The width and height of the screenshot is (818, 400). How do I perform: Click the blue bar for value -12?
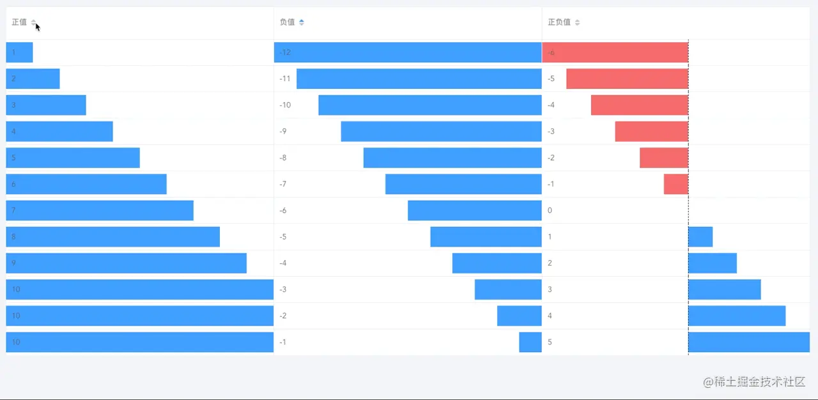point(408,52)
